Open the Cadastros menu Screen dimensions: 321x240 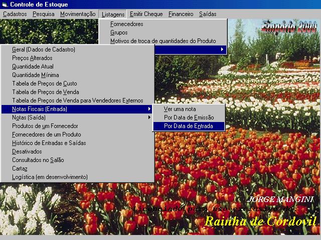coord(15,14)
